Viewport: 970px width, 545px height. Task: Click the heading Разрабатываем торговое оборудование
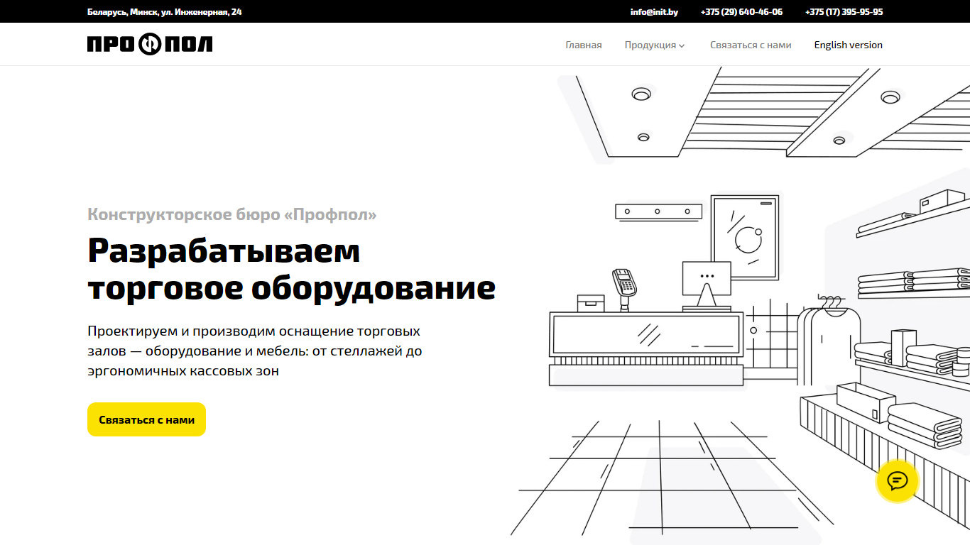[291, 269]
